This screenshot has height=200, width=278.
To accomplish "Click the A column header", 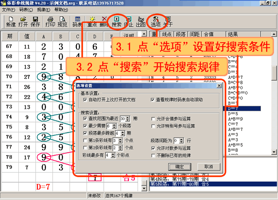I will tap(44, 36).
